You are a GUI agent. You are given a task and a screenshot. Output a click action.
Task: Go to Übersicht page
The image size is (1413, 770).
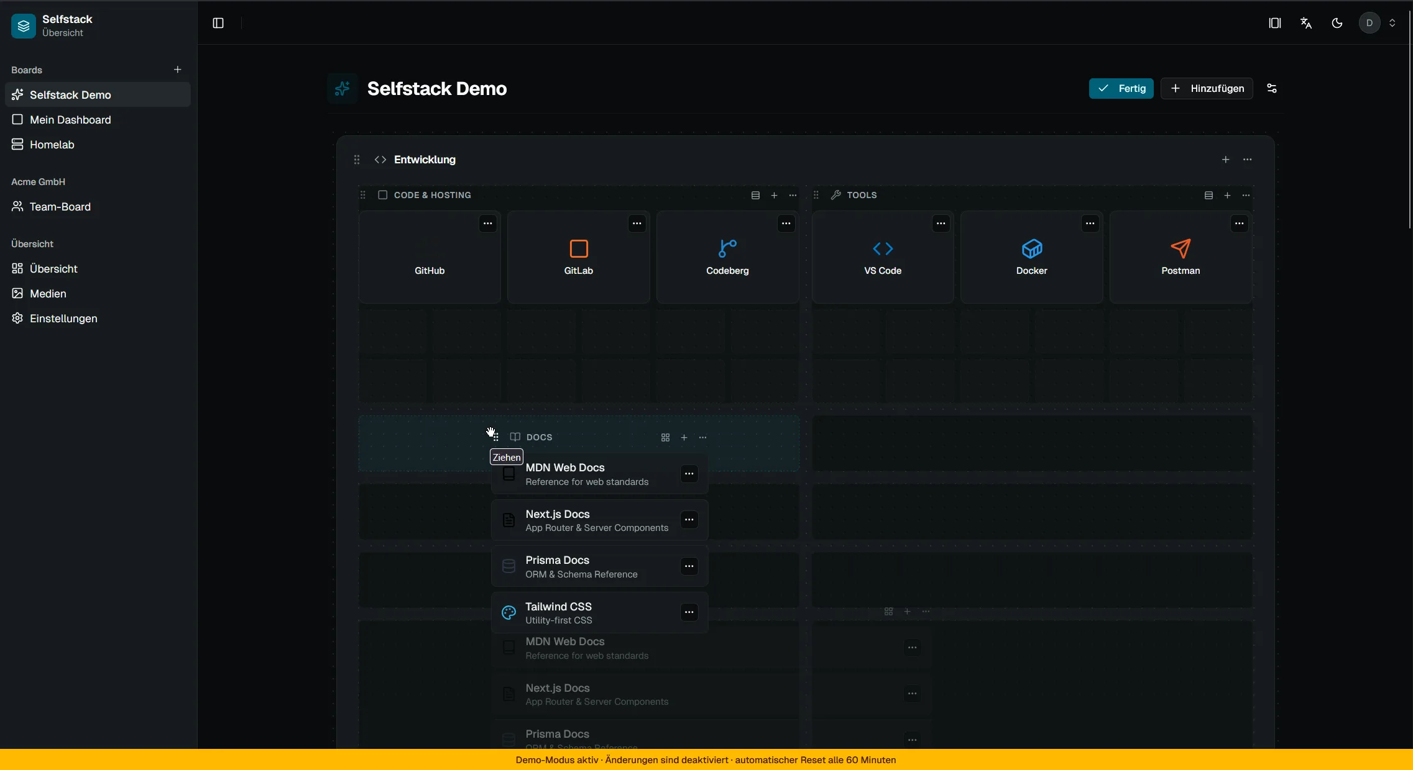click(x=98, y=268)
